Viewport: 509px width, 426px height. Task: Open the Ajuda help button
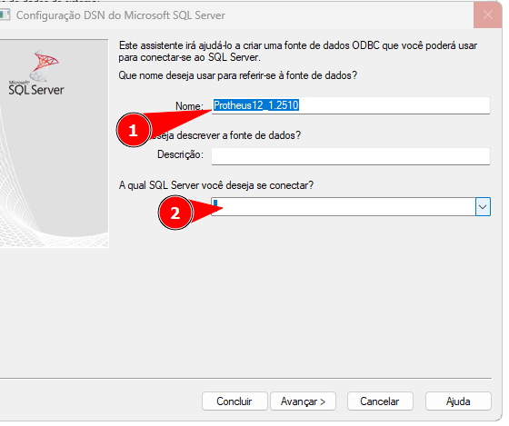pos(458,401)
